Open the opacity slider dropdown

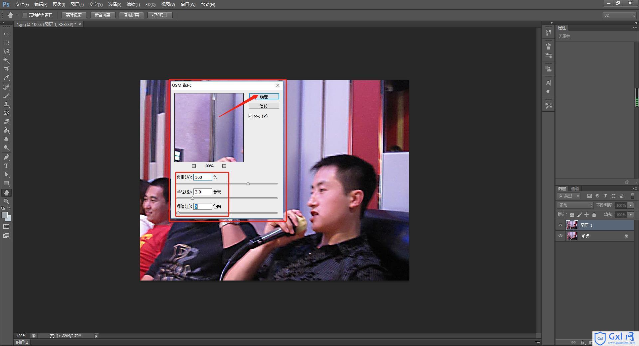pos(631,205)
